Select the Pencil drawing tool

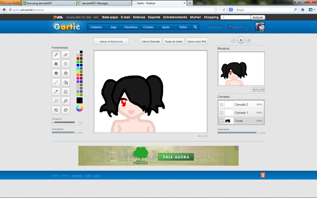coord(56,55)
